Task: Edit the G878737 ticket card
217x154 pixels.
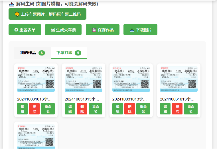Action: 165,109
